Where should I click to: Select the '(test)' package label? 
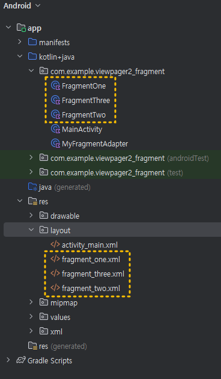coord(175,173)
